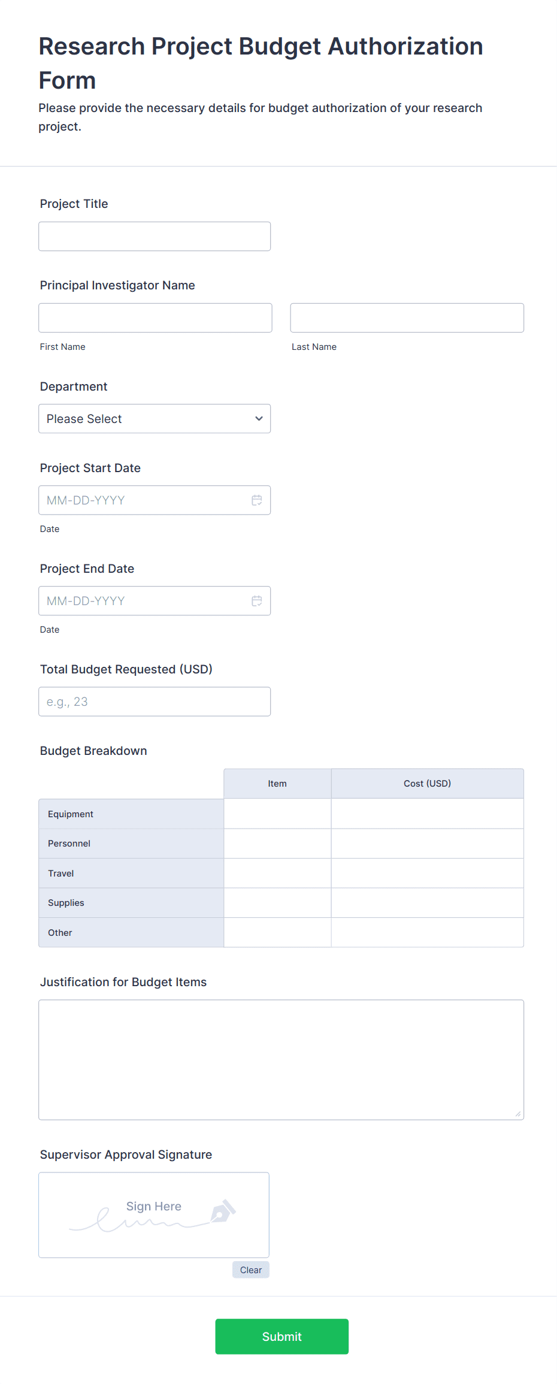Viewport: 557px width, 1384px height.
Task: Focus the First Name input field
Action: click(x=156, y=318)
